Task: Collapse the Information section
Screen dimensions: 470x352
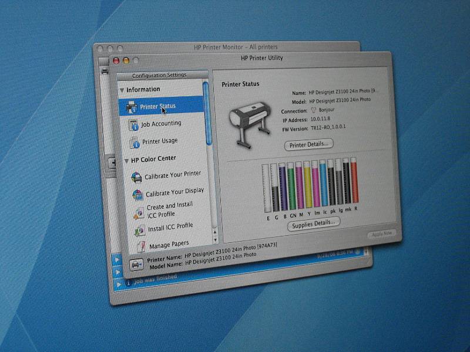Action: click(122, 90)
